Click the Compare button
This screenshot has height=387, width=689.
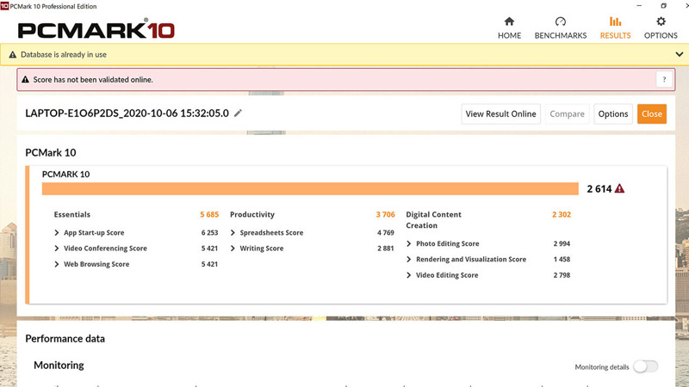click(567, 114)
